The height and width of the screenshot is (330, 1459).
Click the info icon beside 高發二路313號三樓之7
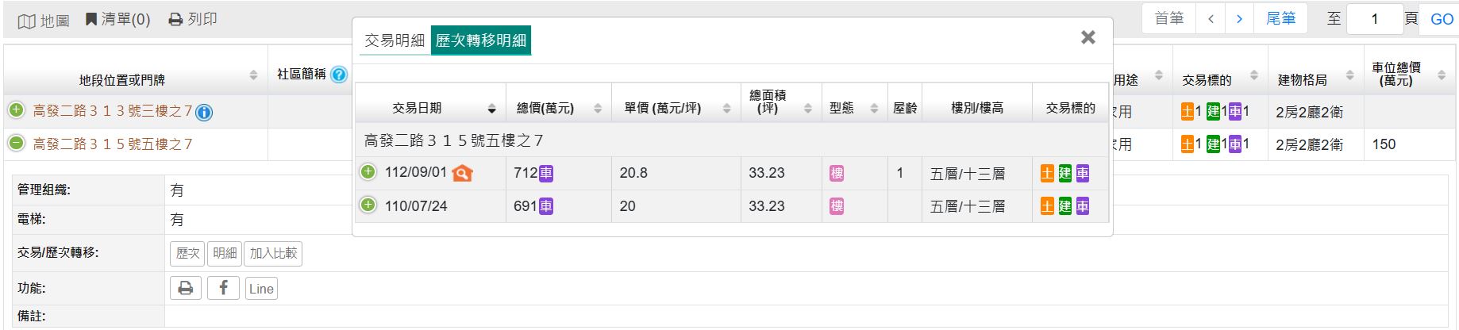coord(204,113)
